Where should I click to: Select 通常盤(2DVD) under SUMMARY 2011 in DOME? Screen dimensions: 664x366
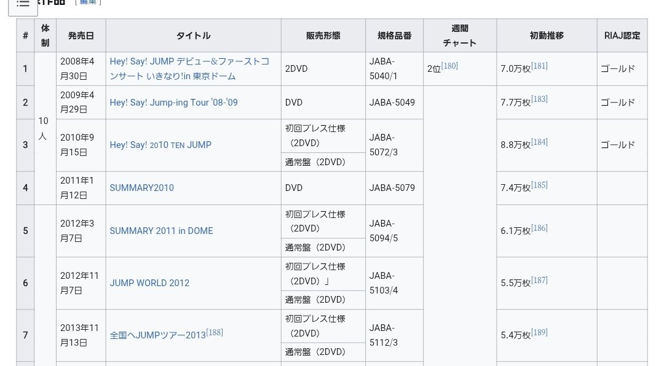(323, 247)
